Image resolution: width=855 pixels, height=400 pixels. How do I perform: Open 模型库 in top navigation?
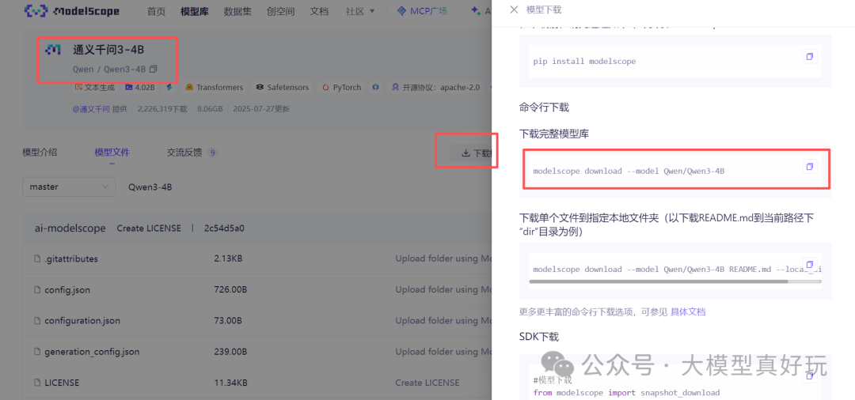tap(194, 11)
